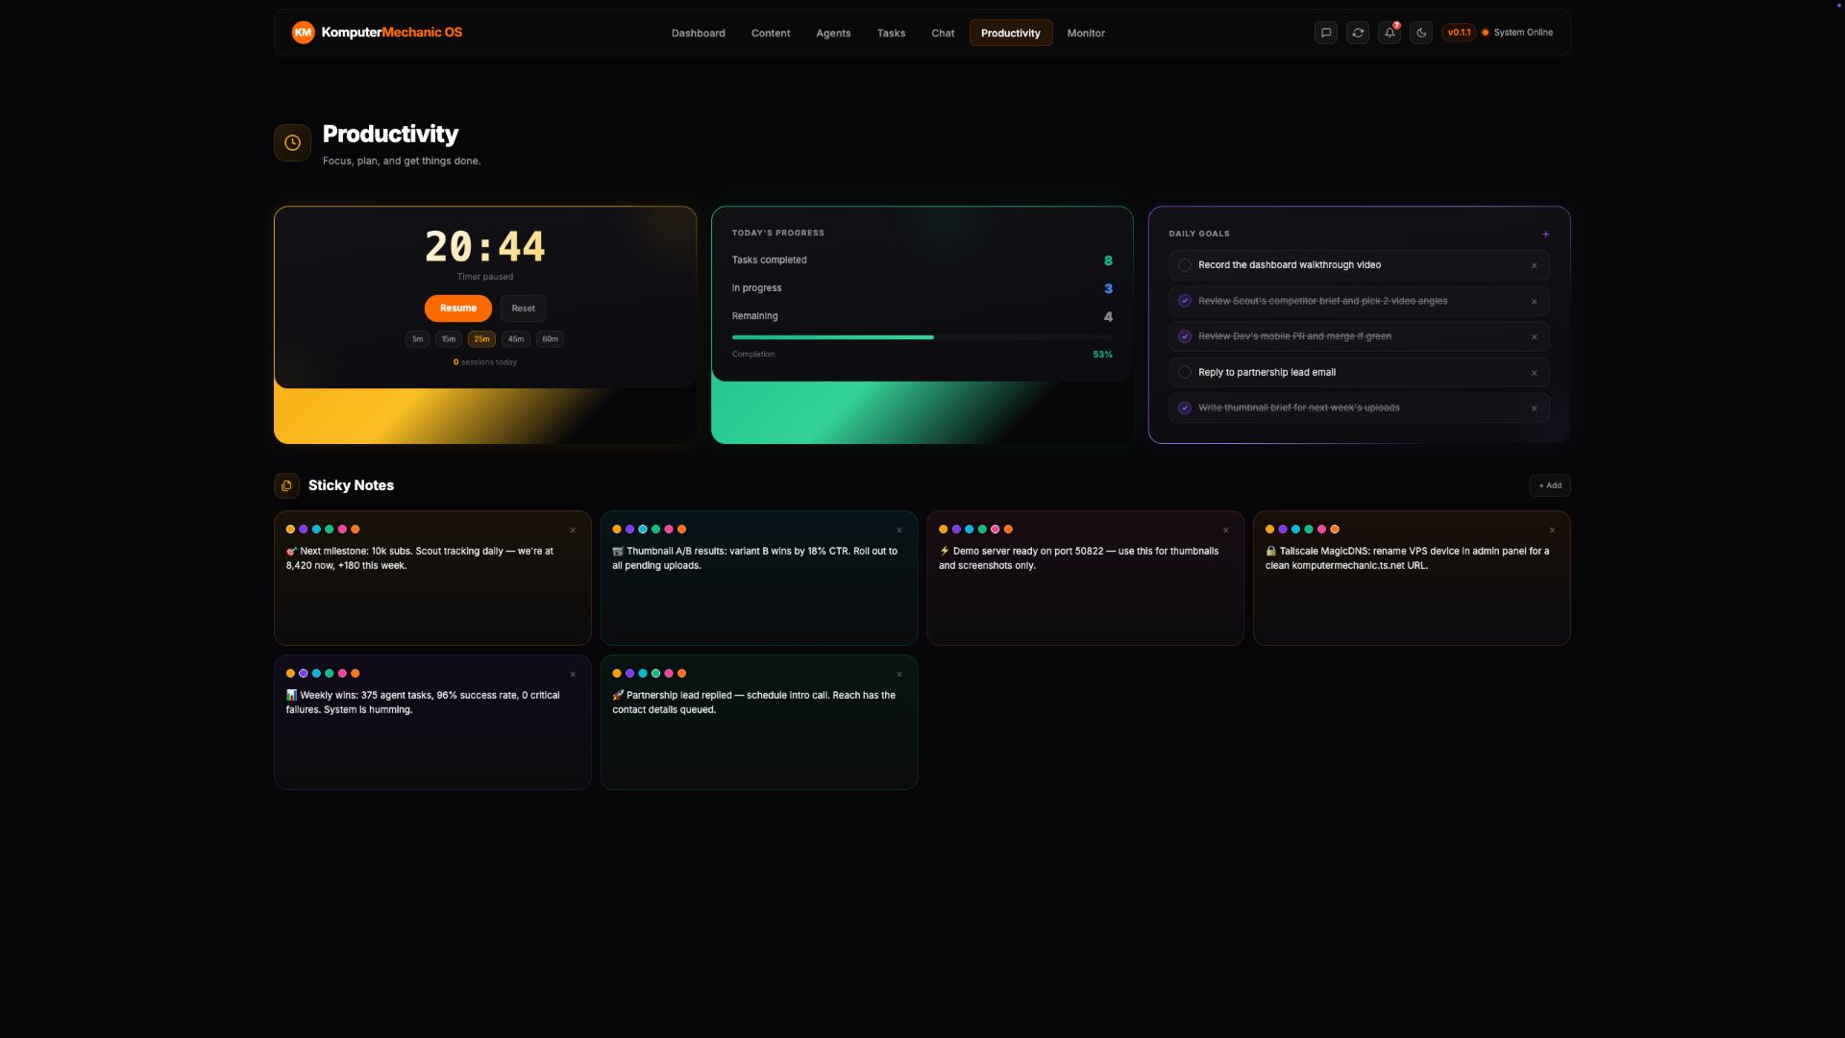Set 'Weekly wins' note to pink
Image resolution: width=1845 pixels, height=1038 pixels.
342,674
